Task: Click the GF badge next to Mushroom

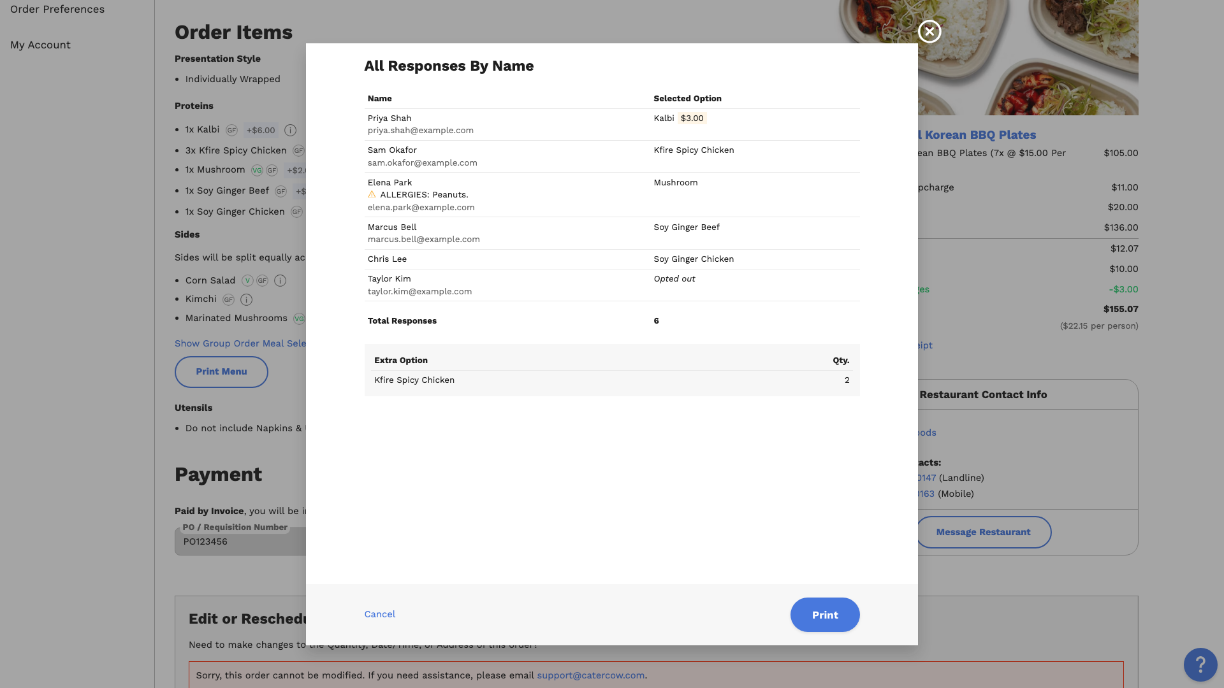Action: coord(272,170)
